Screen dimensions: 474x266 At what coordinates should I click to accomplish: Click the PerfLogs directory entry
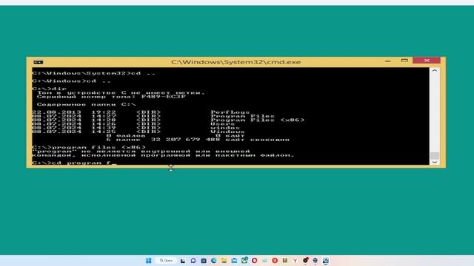pyautogui.click(x=230, y=112)
